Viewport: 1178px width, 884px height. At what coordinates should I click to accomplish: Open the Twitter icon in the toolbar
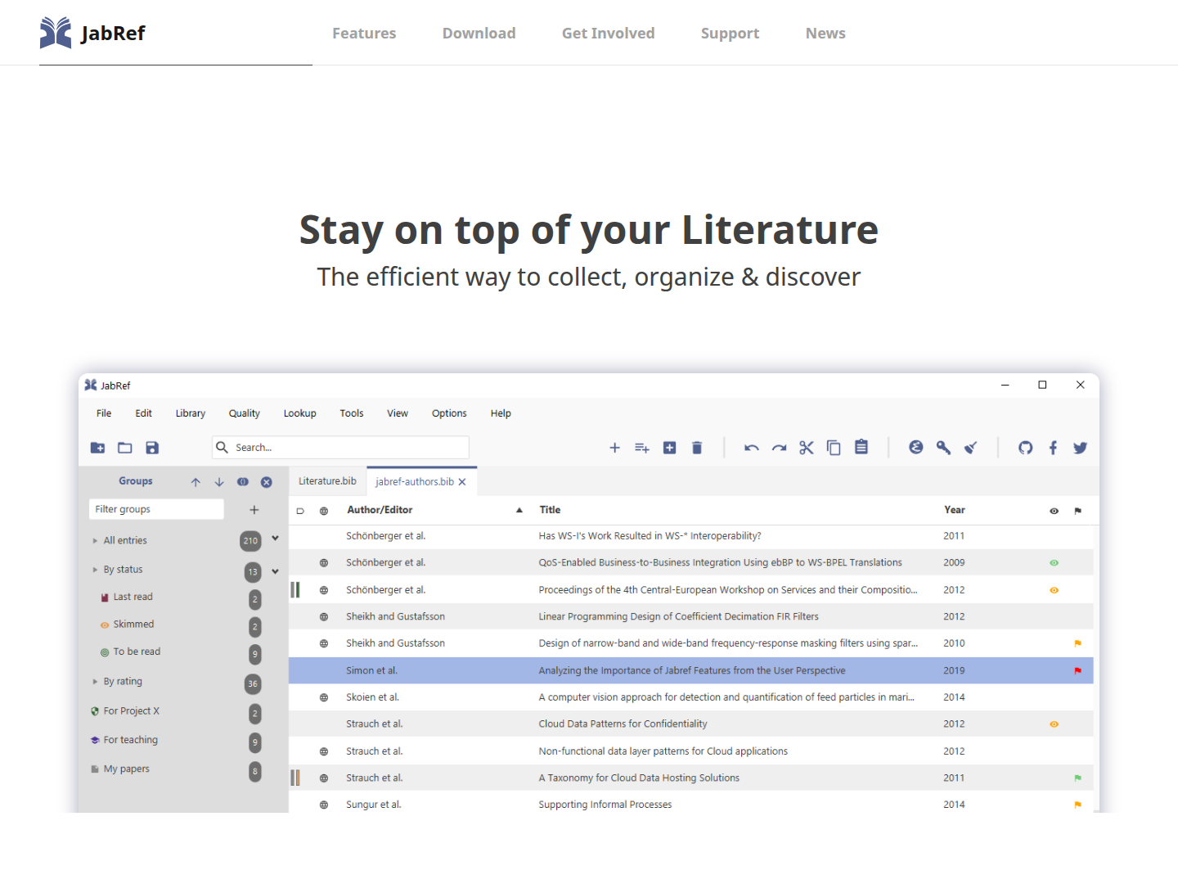pyautogui.click(x=1081, y=448)
